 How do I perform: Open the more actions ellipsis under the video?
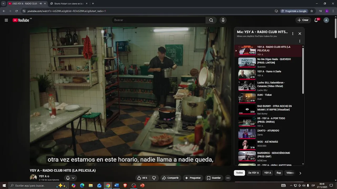[228, 178]
